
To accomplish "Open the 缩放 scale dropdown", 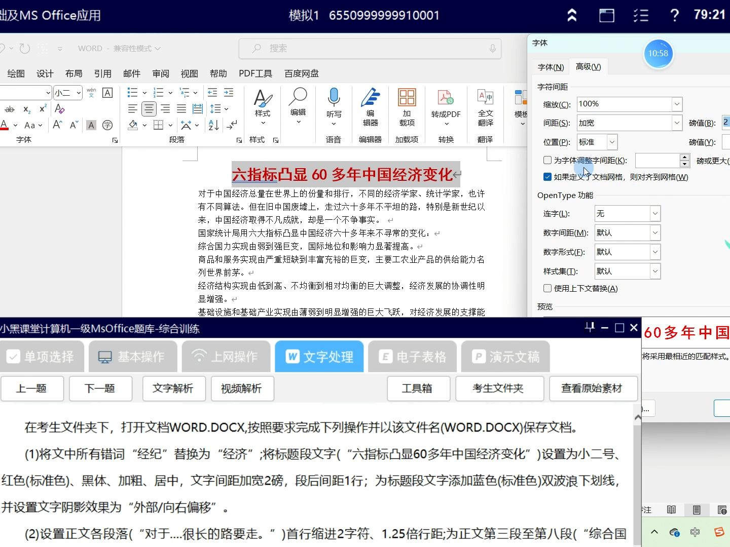I will coord(677,104).
